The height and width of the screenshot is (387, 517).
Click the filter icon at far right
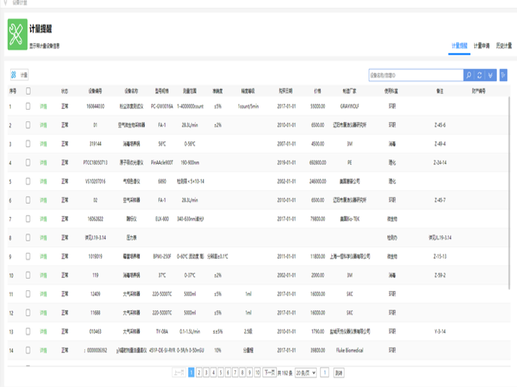tap(503, 75)
